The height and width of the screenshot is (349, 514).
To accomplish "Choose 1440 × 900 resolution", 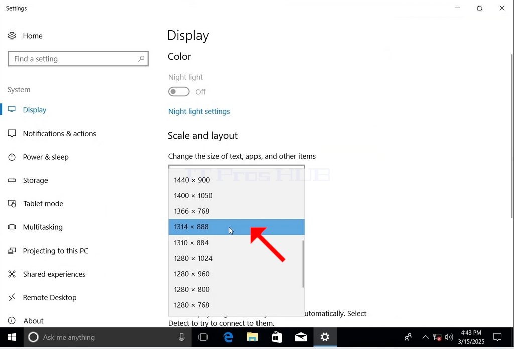I will tap(236, 180).
